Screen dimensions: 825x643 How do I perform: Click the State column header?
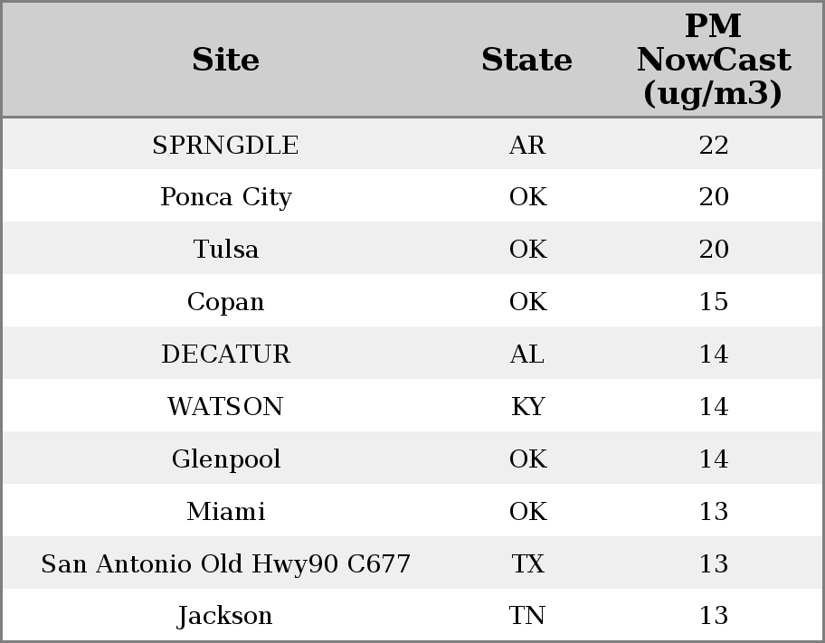pos(526,61)
